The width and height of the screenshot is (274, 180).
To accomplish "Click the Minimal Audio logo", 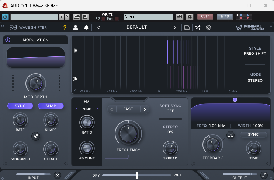I will [x=250, y=27].
